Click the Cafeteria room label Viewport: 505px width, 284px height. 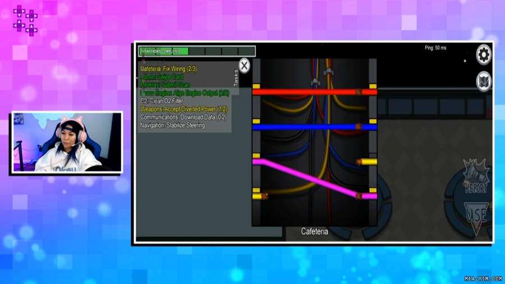314,231
